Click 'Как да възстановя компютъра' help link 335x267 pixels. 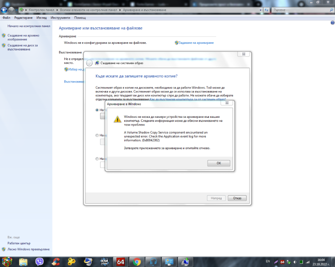pyautogui.click(x=187, y=99)
